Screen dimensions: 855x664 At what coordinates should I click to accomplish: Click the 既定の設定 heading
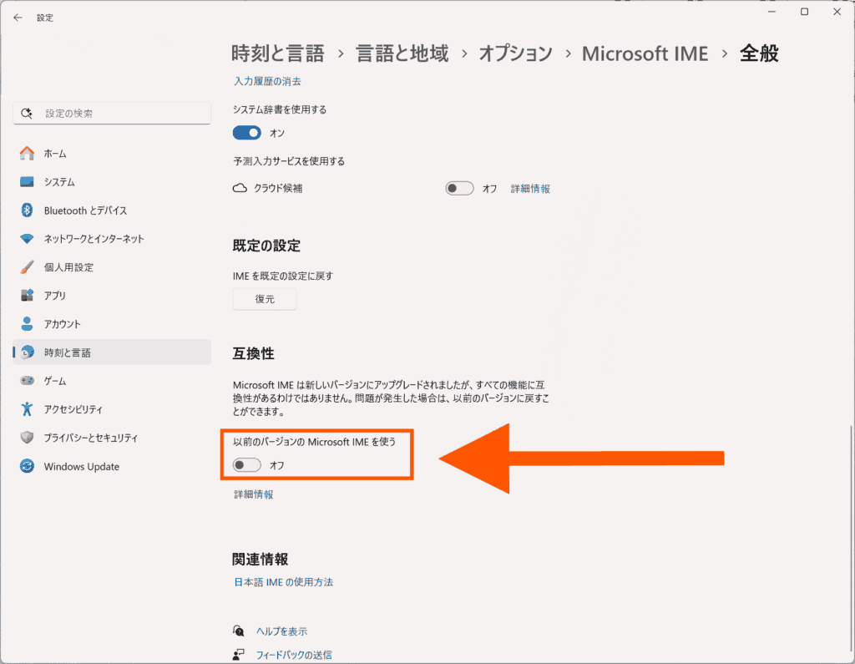tap(266, 246)
